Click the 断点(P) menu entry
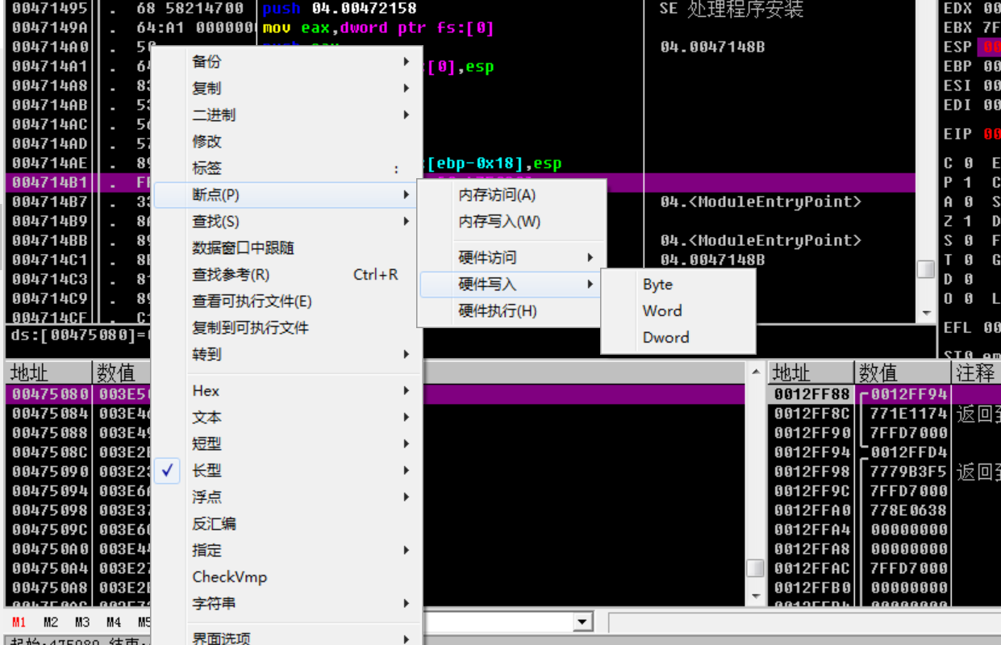1001x645 pixels. [x=287, y=194]
